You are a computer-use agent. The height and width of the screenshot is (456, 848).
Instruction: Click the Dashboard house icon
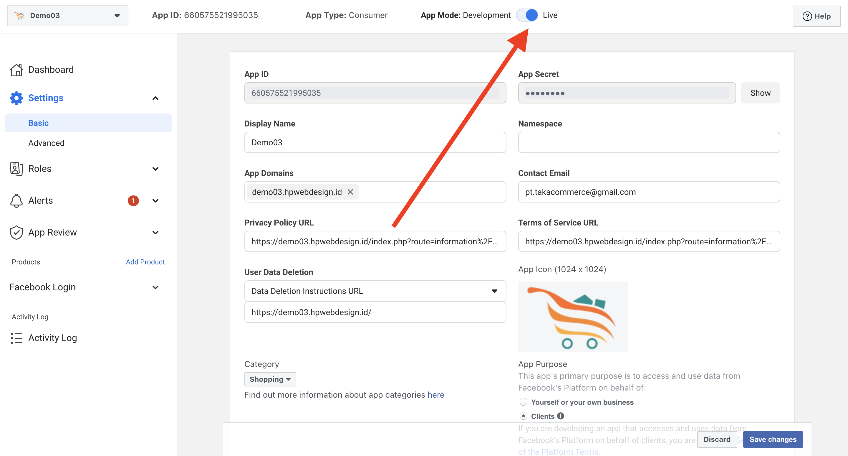[x=16, y=70]
